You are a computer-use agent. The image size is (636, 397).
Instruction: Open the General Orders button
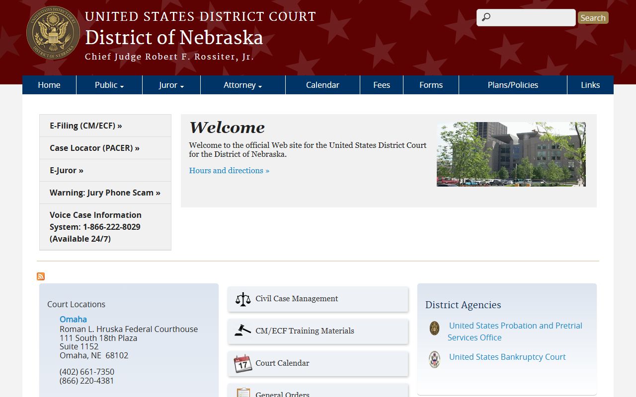click(318, 391)
